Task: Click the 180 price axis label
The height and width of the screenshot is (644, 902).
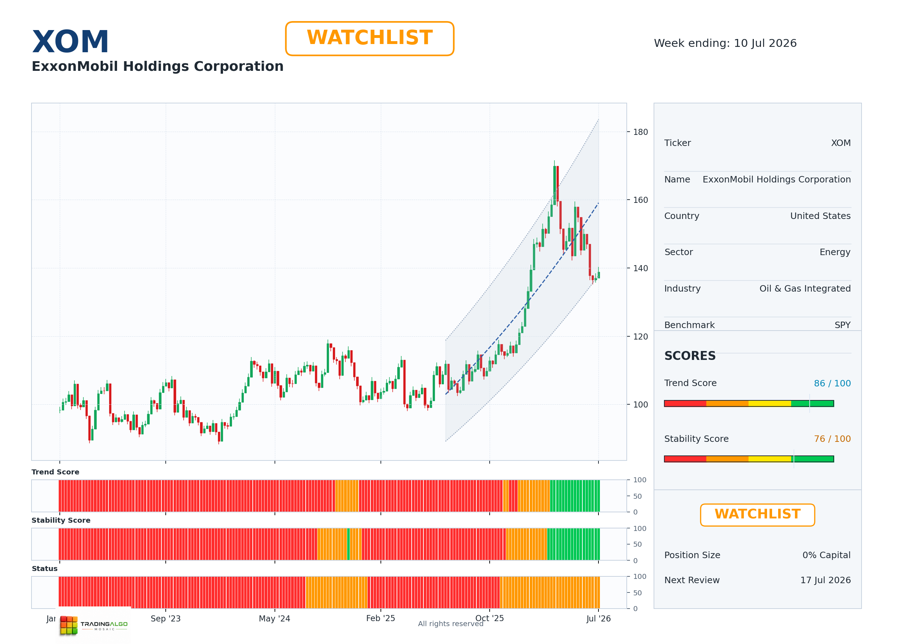Action: click(640, 132)
